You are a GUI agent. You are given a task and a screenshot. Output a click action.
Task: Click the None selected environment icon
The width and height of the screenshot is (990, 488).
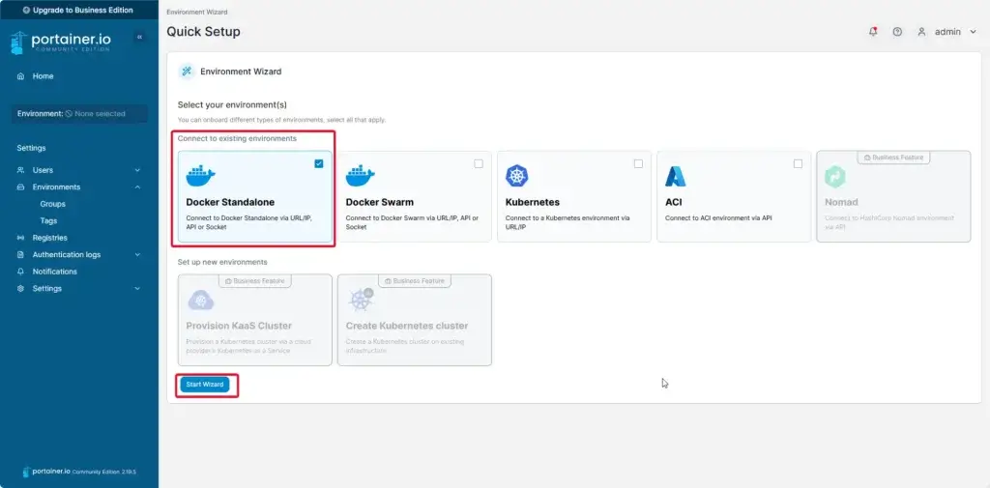coord(69,114)
